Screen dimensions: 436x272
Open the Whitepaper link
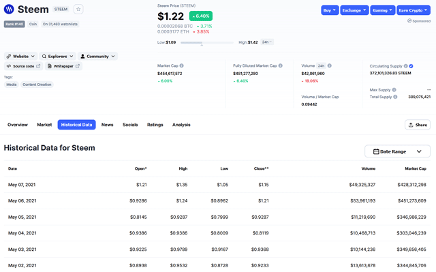pos(63,66)
